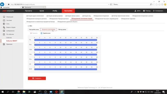167x94 pixels.
Task: Select the Fast Moving Detection tab
Action: pyautogui.click(x=106, y=19)
